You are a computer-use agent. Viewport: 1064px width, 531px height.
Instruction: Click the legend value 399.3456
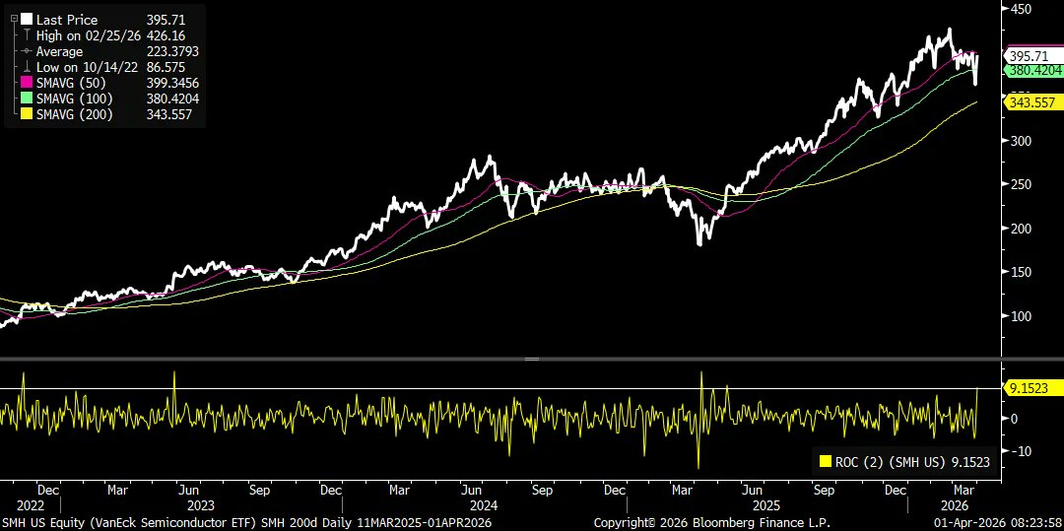click(x=173, y=83)
